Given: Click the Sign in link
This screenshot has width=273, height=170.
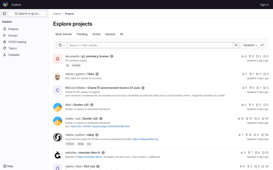Looking at the screenshot, I should point(264,5).
